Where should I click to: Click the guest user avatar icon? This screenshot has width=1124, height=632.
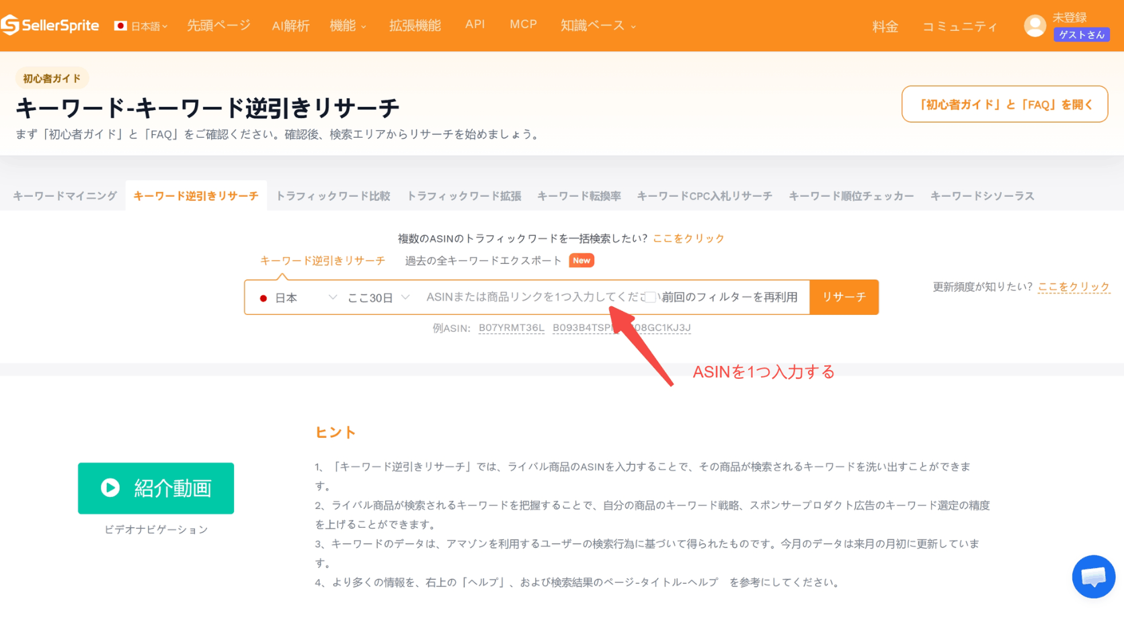click(1035, 26)
